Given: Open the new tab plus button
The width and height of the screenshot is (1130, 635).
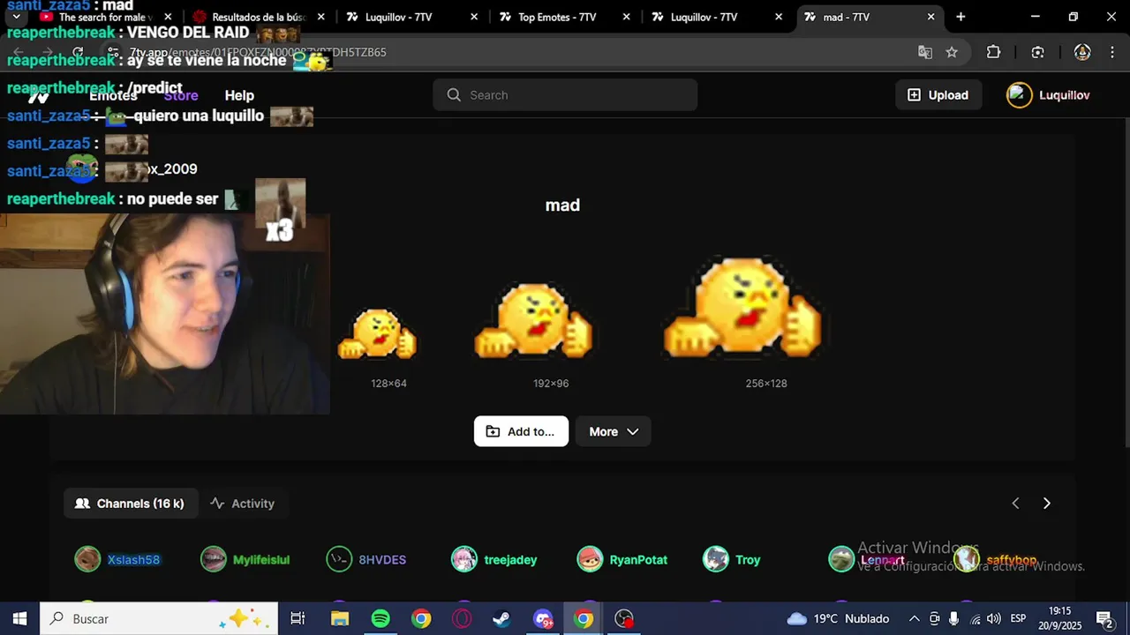Looking at the screenshot, I should pos(960,17).
